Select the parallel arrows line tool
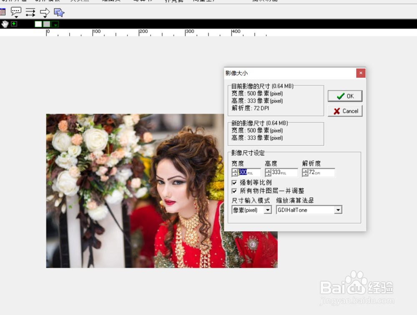The image size is (417, 315). pos(30,12)
